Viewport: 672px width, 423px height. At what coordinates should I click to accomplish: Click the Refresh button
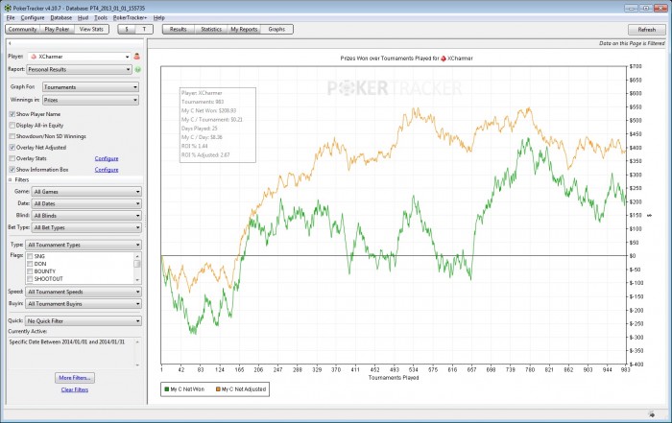(647, 30)
